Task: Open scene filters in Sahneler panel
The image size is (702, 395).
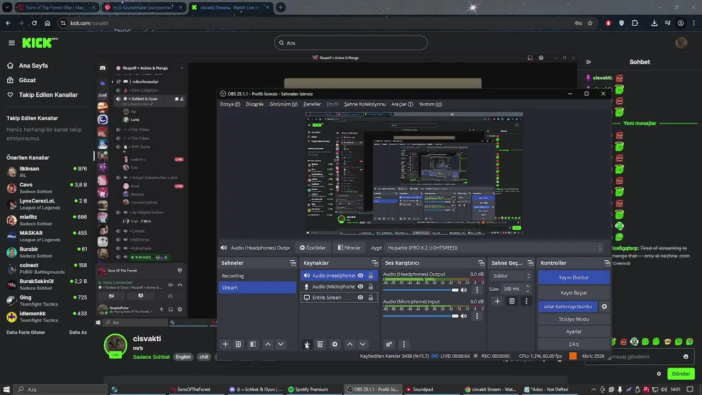Action: click(x=253, y=344)
